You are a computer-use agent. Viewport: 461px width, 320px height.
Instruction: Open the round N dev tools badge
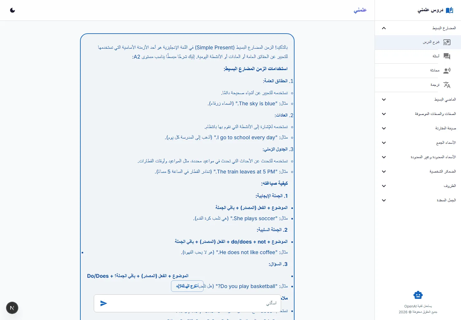tap(12, 308)
